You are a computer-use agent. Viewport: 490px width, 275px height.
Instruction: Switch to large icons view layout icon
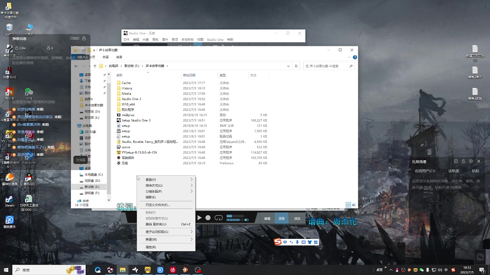354,205
